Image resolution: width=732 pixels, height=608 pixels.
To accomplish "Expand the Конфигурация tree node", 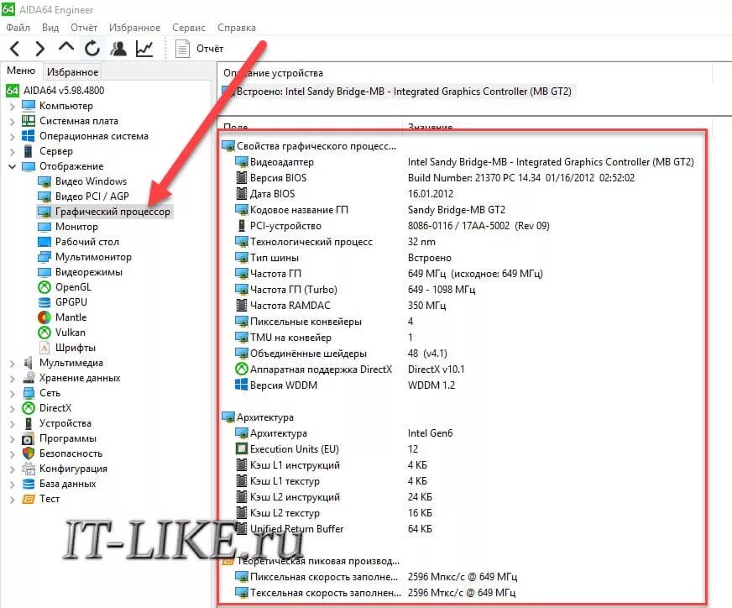I will pyautogui.click(x=12, y=469).
